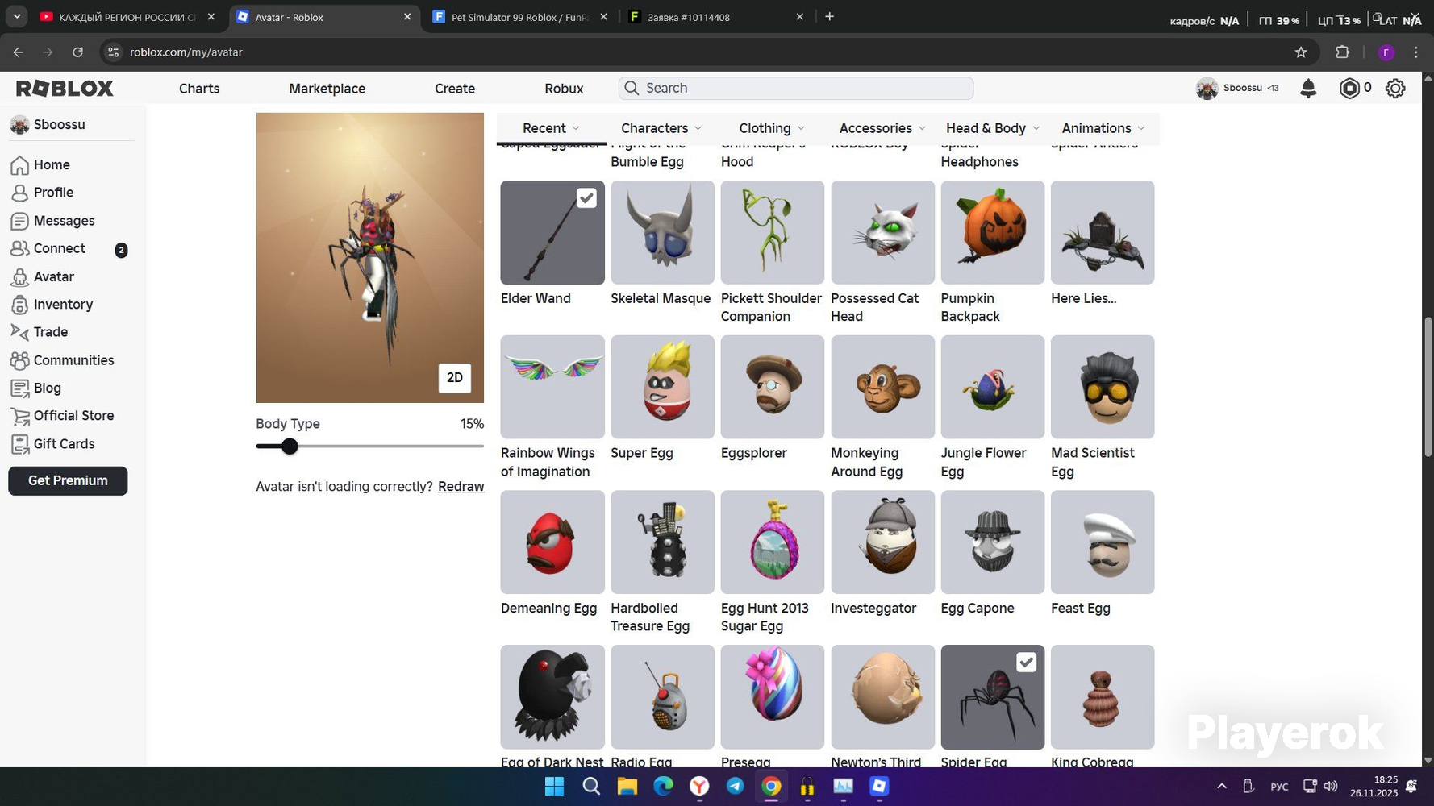This screenshot has height=806, width=1434.
Task: Click the Get Premium button
Action: click(68, 481)
